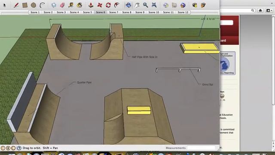Click the Google Earth preview icon
Viewport: 275px width, 155px height.
coord(183,5)
